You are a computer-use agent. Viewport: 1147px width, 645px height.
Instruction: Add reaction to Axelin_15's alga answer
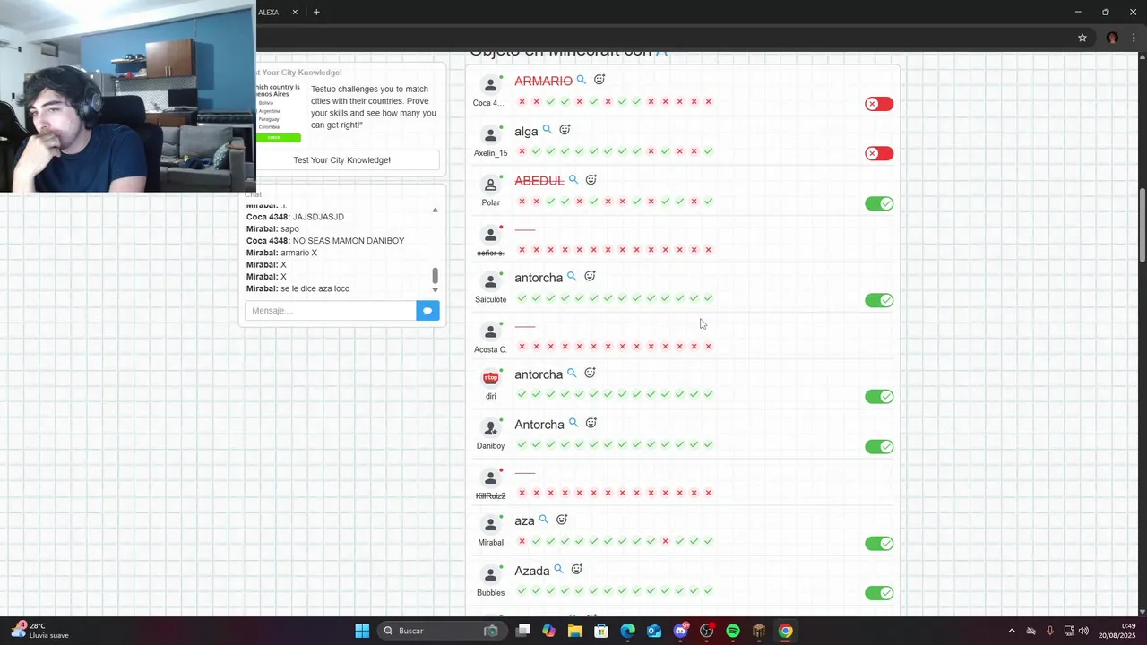(x=565, y=130)
